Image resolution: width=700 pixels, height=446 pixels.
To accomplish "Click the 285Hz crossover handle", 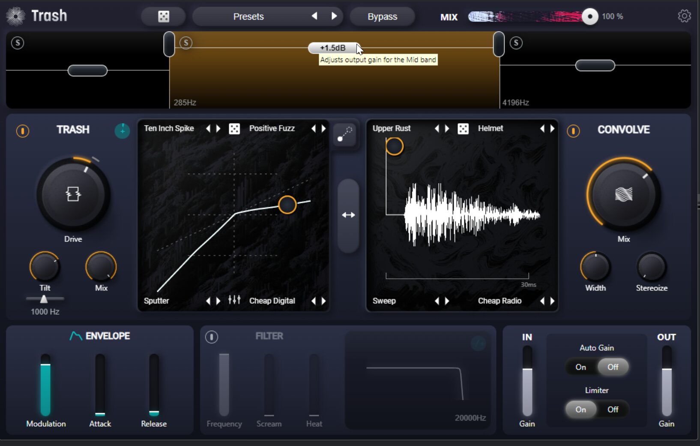I will pyautogui.click(x=169, y=44).
